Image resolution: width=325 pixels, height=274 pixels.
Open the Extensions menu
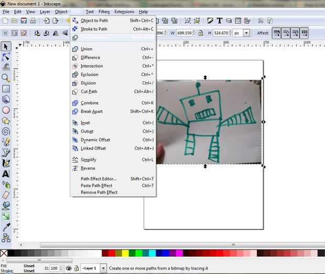point(124,12)
